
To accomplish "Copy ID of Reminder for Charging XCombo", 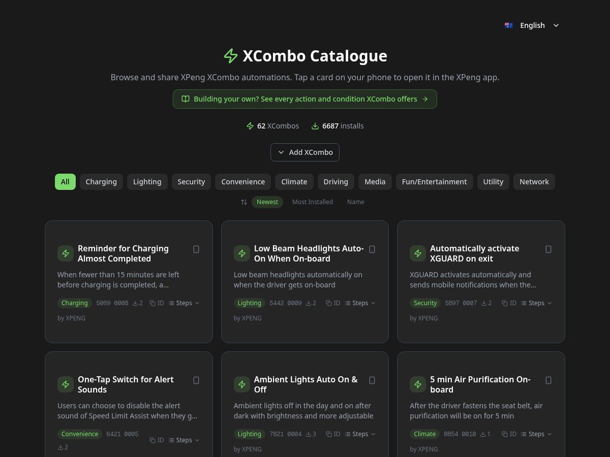I will pos(157,303).
